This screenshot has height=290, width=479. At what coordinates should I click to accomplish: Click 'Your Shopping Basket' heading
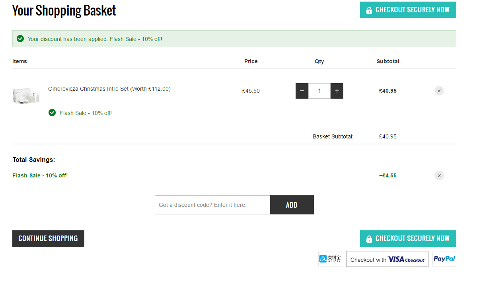(64, 10)
